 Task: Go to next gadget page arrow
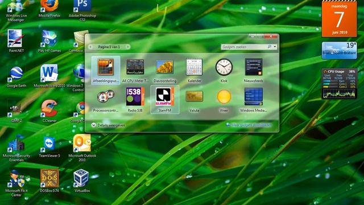[x=127, y=47]
